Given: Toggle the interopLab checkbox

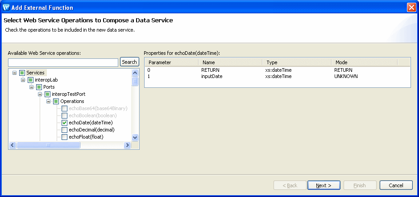Looking at the screenshot, I should [31, 80].
